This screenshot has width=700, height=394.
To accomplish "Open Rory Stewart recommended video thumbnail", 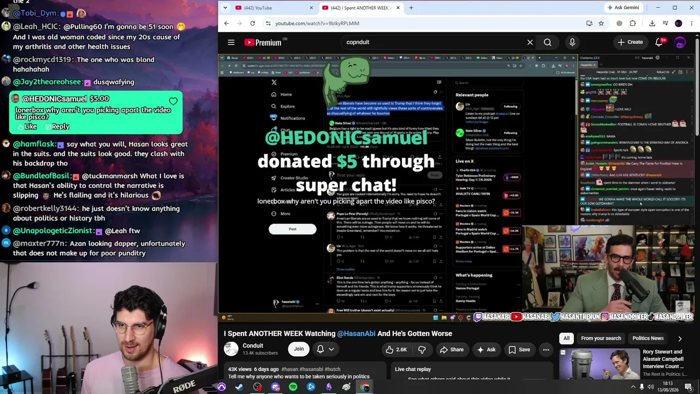I will 599,363.
